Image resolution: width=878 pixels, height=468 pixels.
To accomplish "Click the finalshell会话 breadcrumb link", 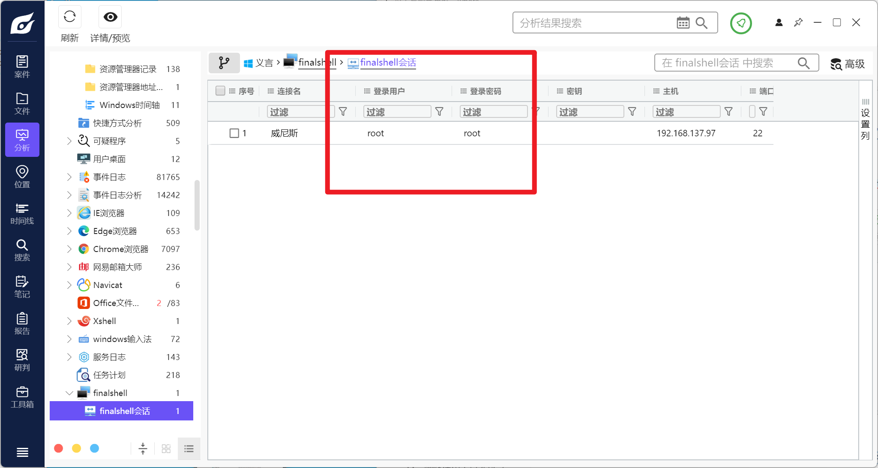I will point(388,63).
